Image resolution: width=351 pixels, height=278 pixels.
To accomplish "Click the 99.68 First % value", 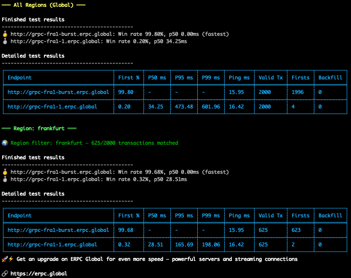I will (126, 230).
